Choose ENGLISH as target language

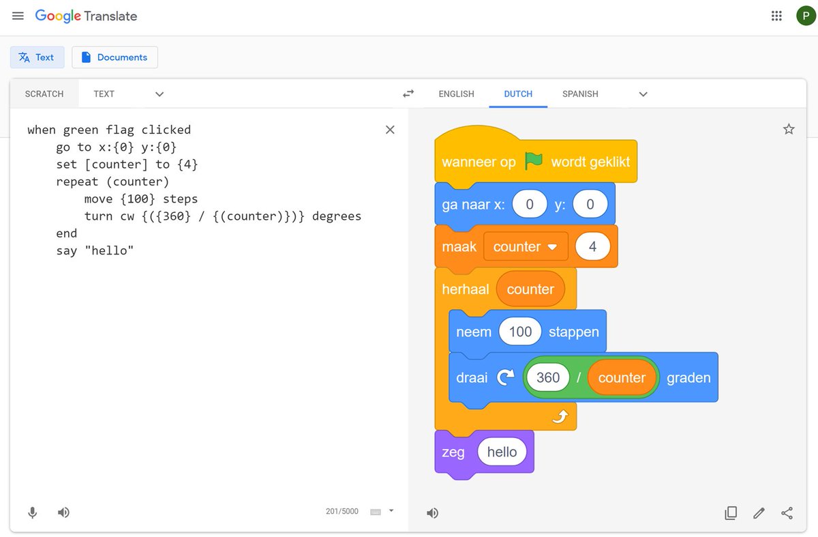tap(456, 94)
